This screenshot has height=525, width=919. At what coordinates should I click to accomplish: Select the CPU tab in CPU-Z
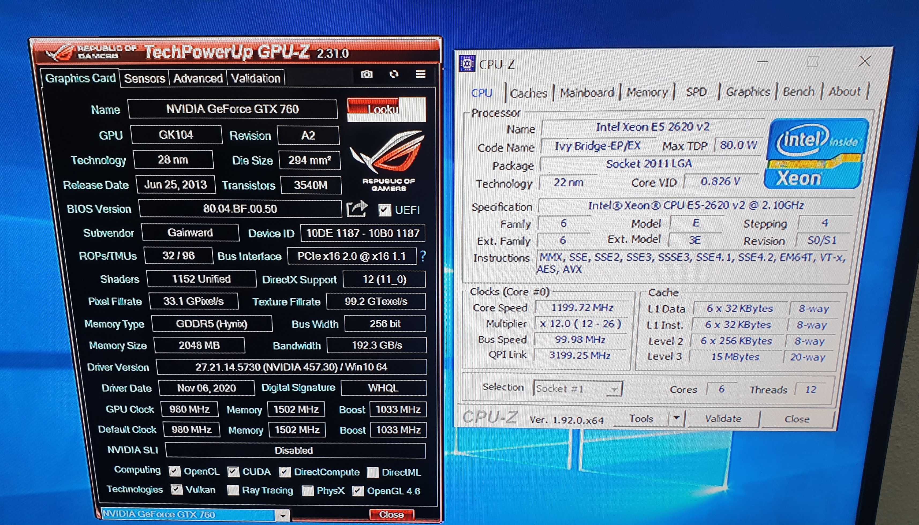(481, 93)
